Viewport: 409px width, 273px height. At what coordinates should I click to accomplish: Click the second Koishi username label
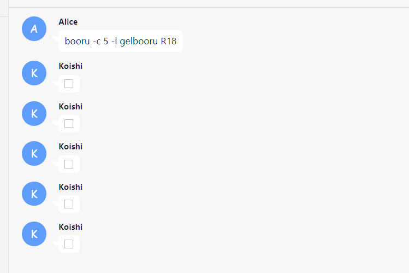click(x=70, y=107)
